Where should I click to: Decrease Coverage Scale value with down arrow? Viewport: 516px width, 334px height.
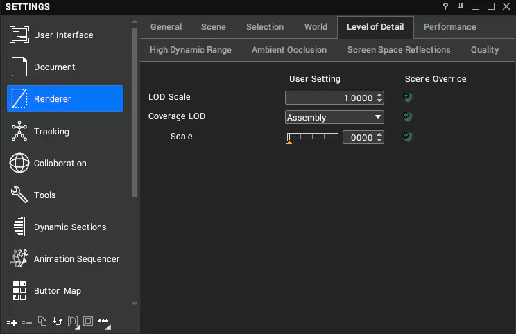tap(379, 141)
